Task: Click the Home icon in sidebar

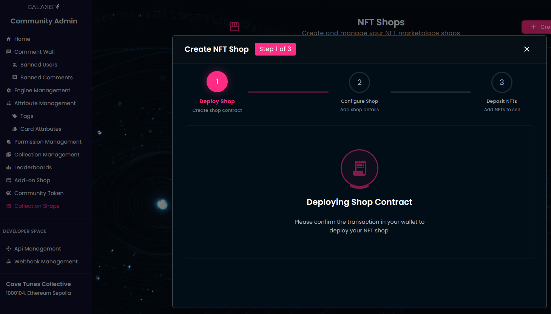Action: 9,39
